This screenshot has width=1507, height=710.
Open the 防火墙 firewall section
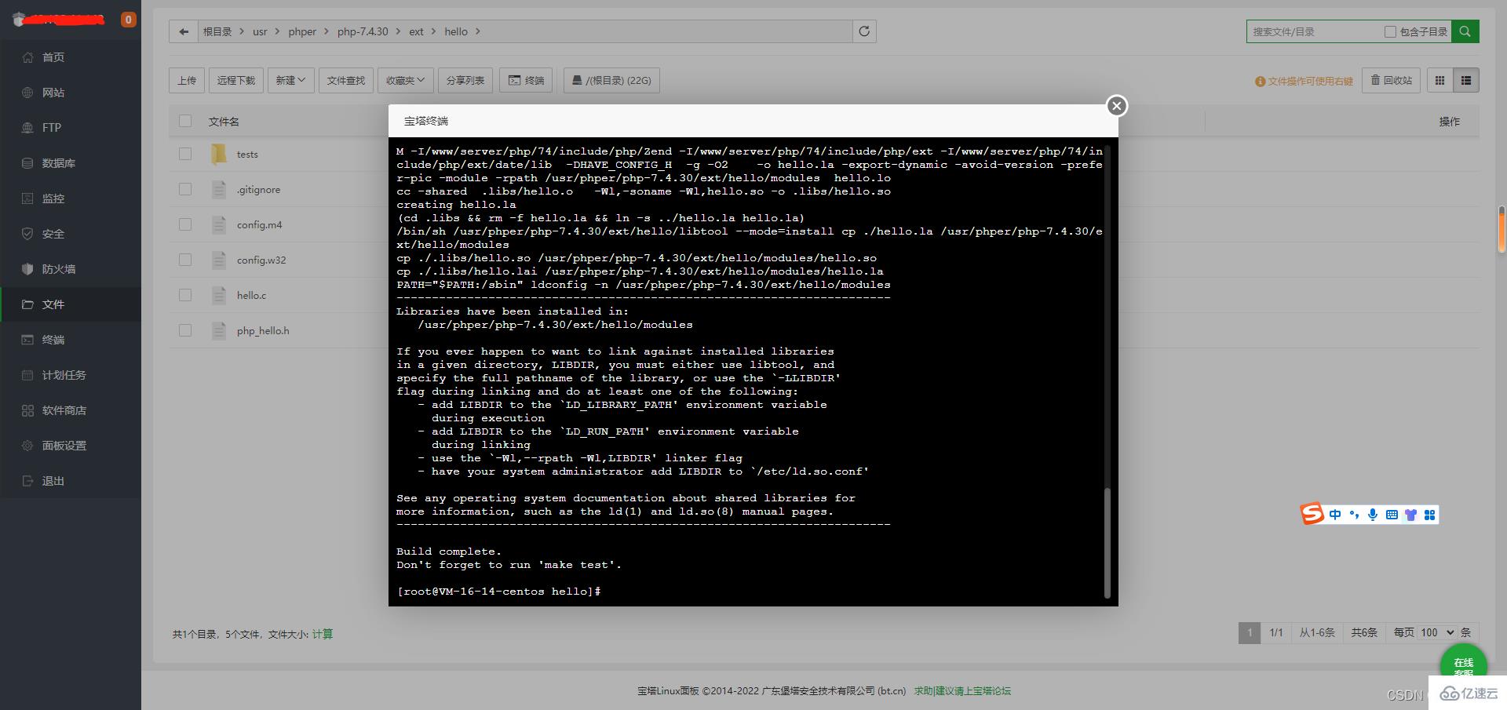click(x=59, y=269)
